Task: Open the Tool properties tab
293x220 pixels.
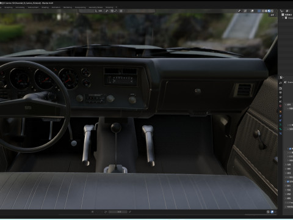Action: 280,83
